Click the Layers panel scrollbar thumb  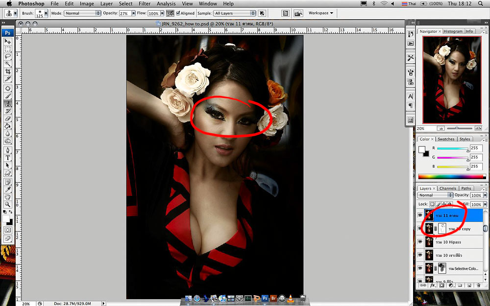485,229
